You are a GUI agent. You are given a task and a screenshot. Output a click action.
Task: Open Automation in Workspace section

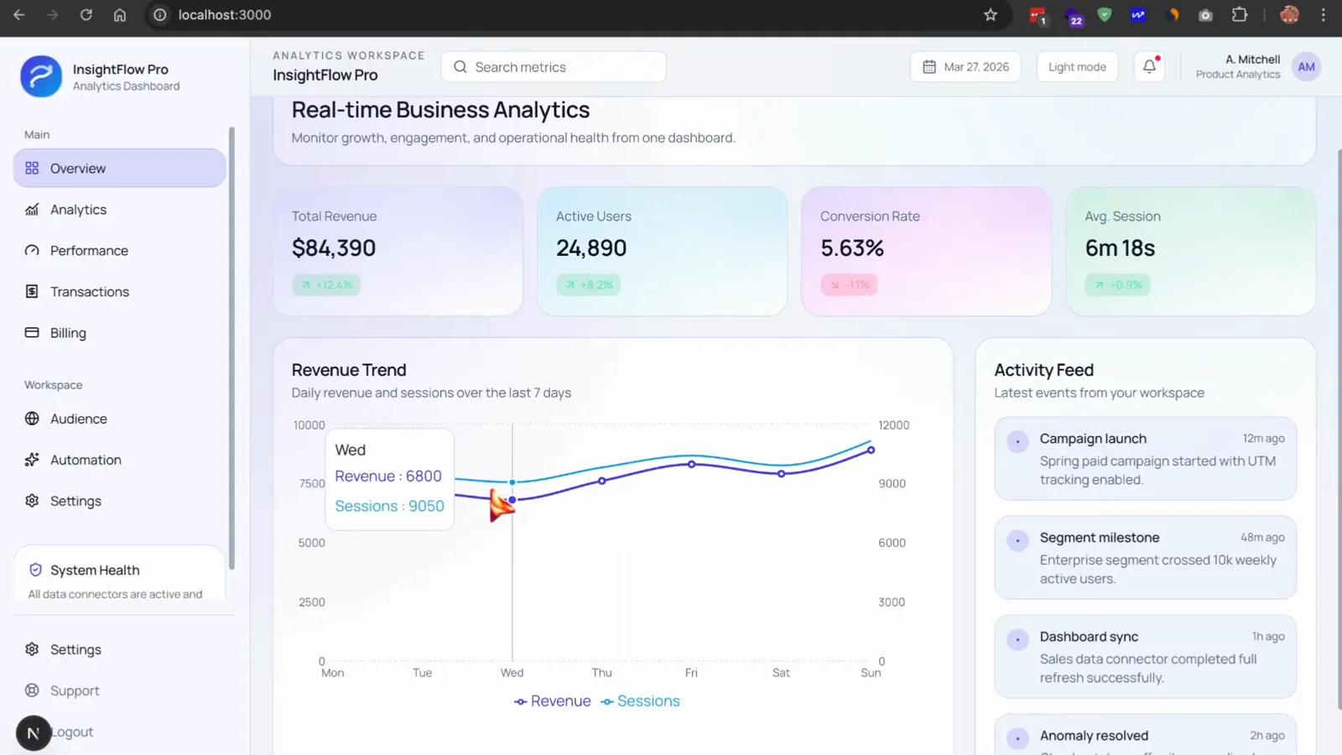point(119,460)
